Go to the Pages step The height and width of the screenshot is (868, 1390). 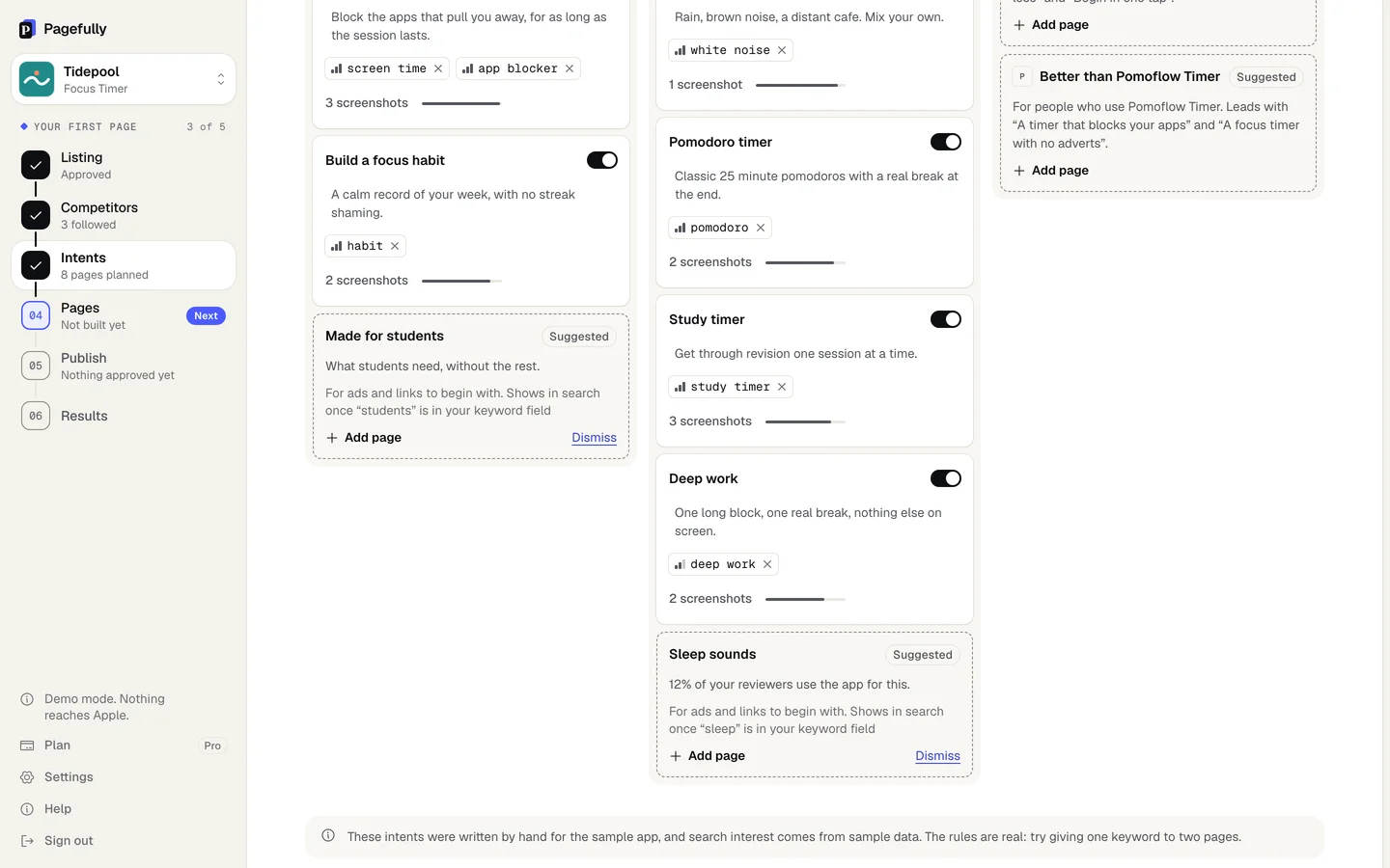coord(124,315)
